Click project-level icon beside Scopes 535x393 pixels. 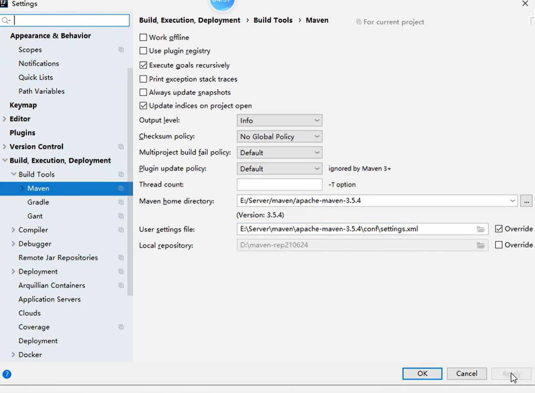click(x=121, y=50)
